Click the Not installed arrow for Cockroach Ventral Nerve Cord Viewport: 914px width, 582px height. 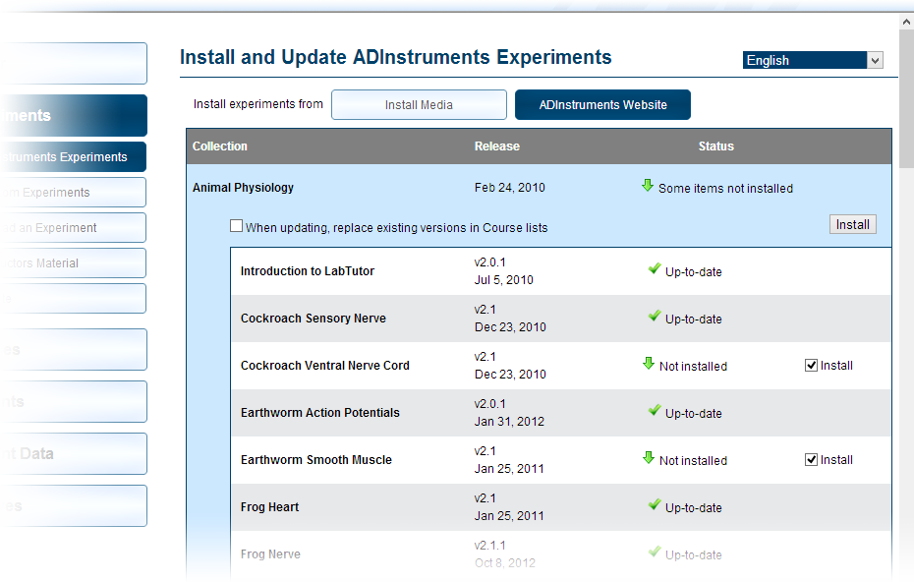tap(648, 362)
